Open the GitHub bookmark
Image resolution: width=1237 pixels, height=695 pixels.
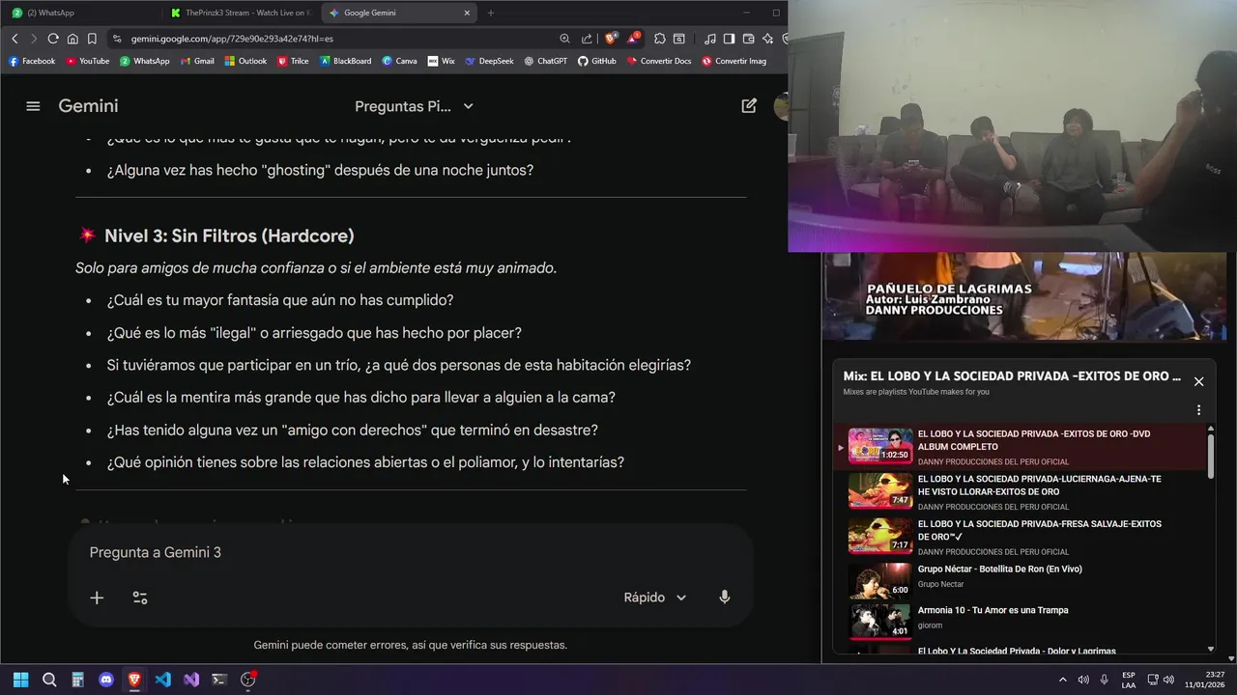(x=597, y=61)
